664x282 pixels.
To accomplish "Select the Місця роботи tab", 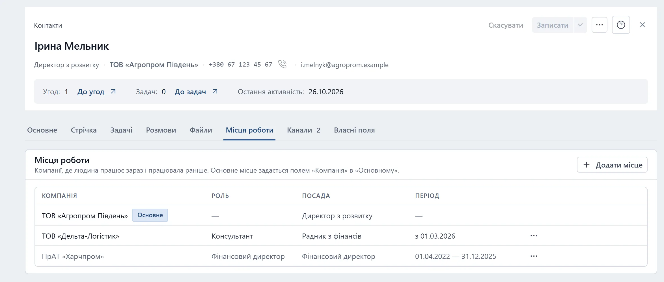I will tap(249, 130).
